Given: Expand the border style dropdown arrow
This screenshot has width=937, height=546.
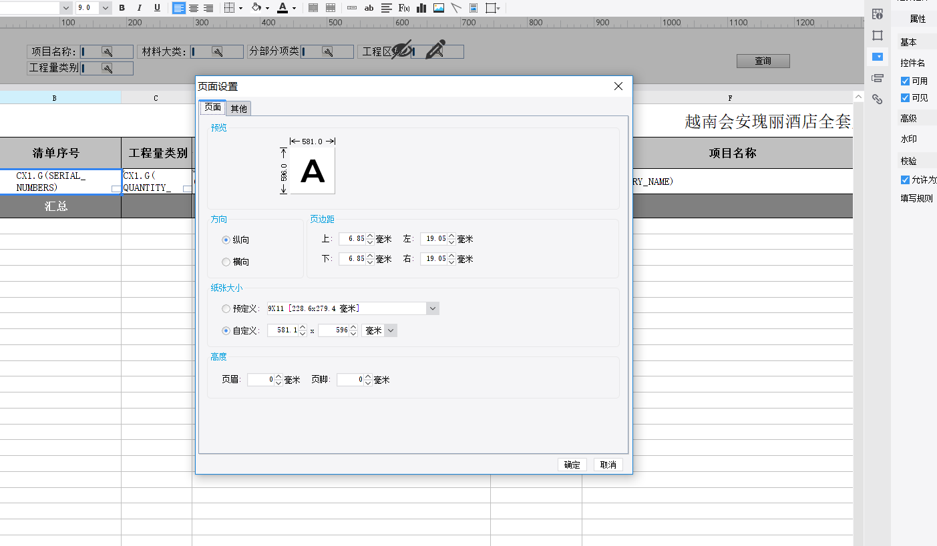Looking at the screenshot, I should 240,8.
